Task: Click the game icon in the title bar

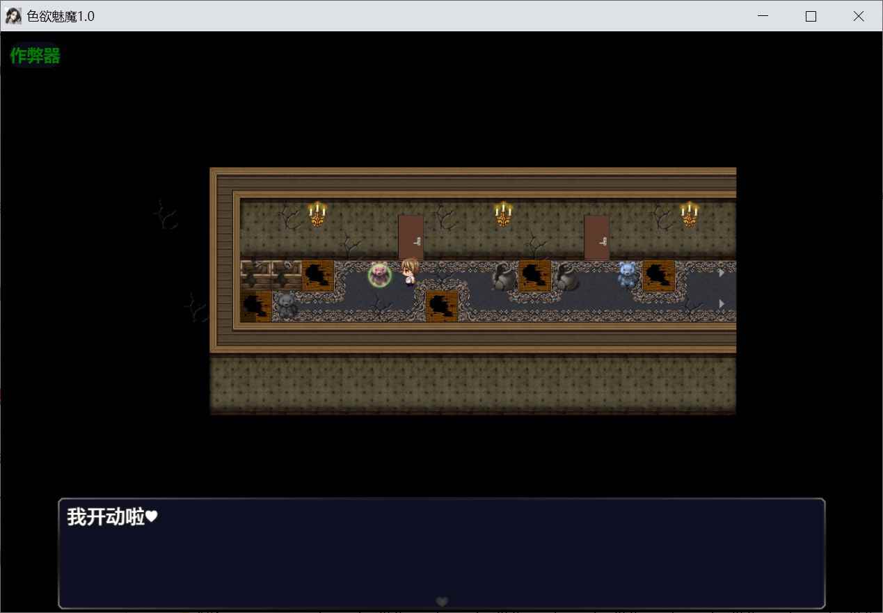Action: pyautogui.click(x=13, y=16)
